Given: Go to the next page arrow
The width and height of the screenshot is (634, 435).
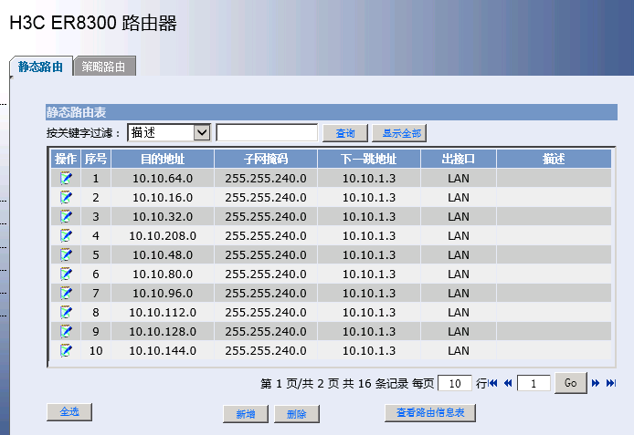Looking at the screenshot, I should tap(596, 383).
